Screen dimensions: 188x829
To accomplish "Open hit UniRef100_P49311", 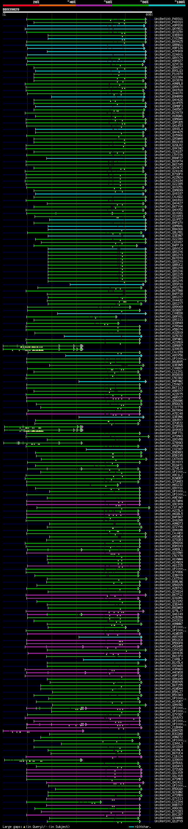I will coord(168,19).
